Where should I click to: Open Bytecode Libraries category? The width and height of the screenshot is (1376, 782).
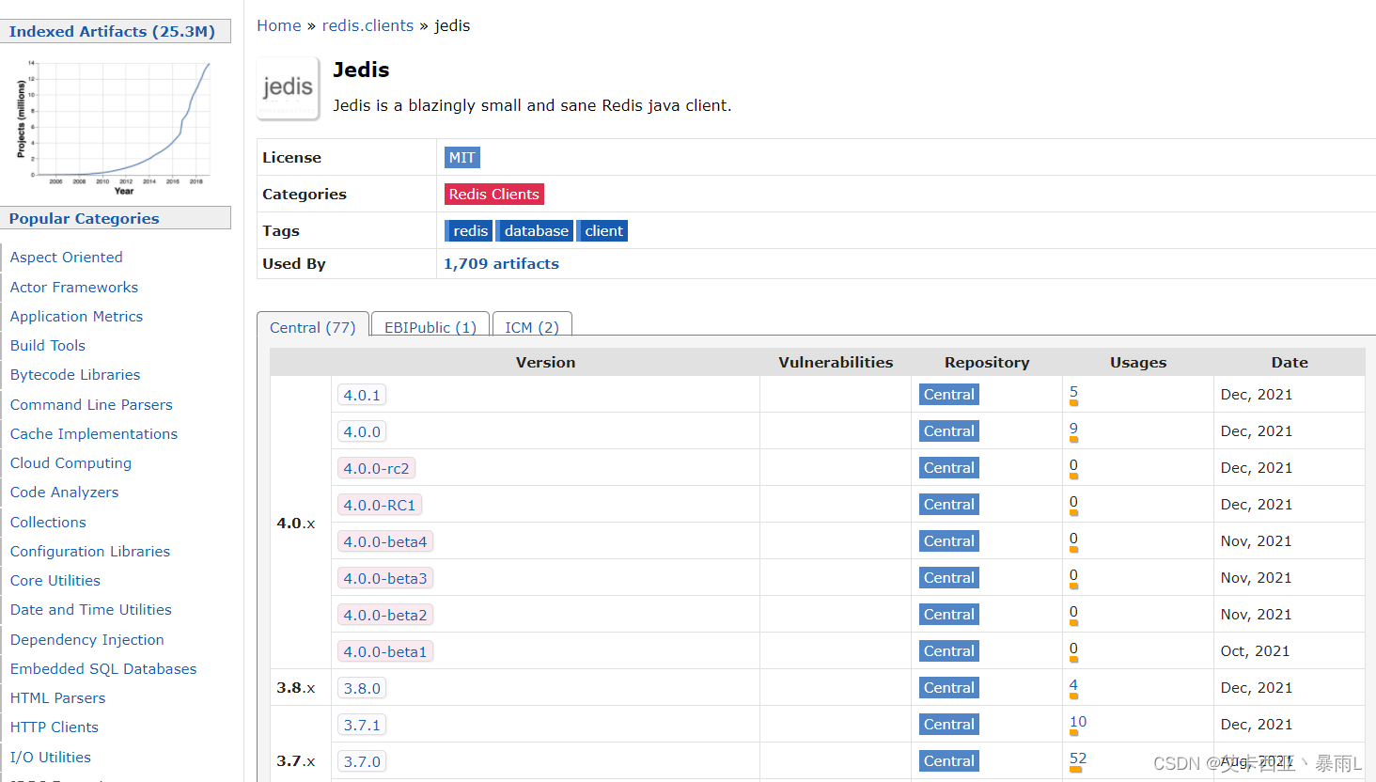(75, 375)
